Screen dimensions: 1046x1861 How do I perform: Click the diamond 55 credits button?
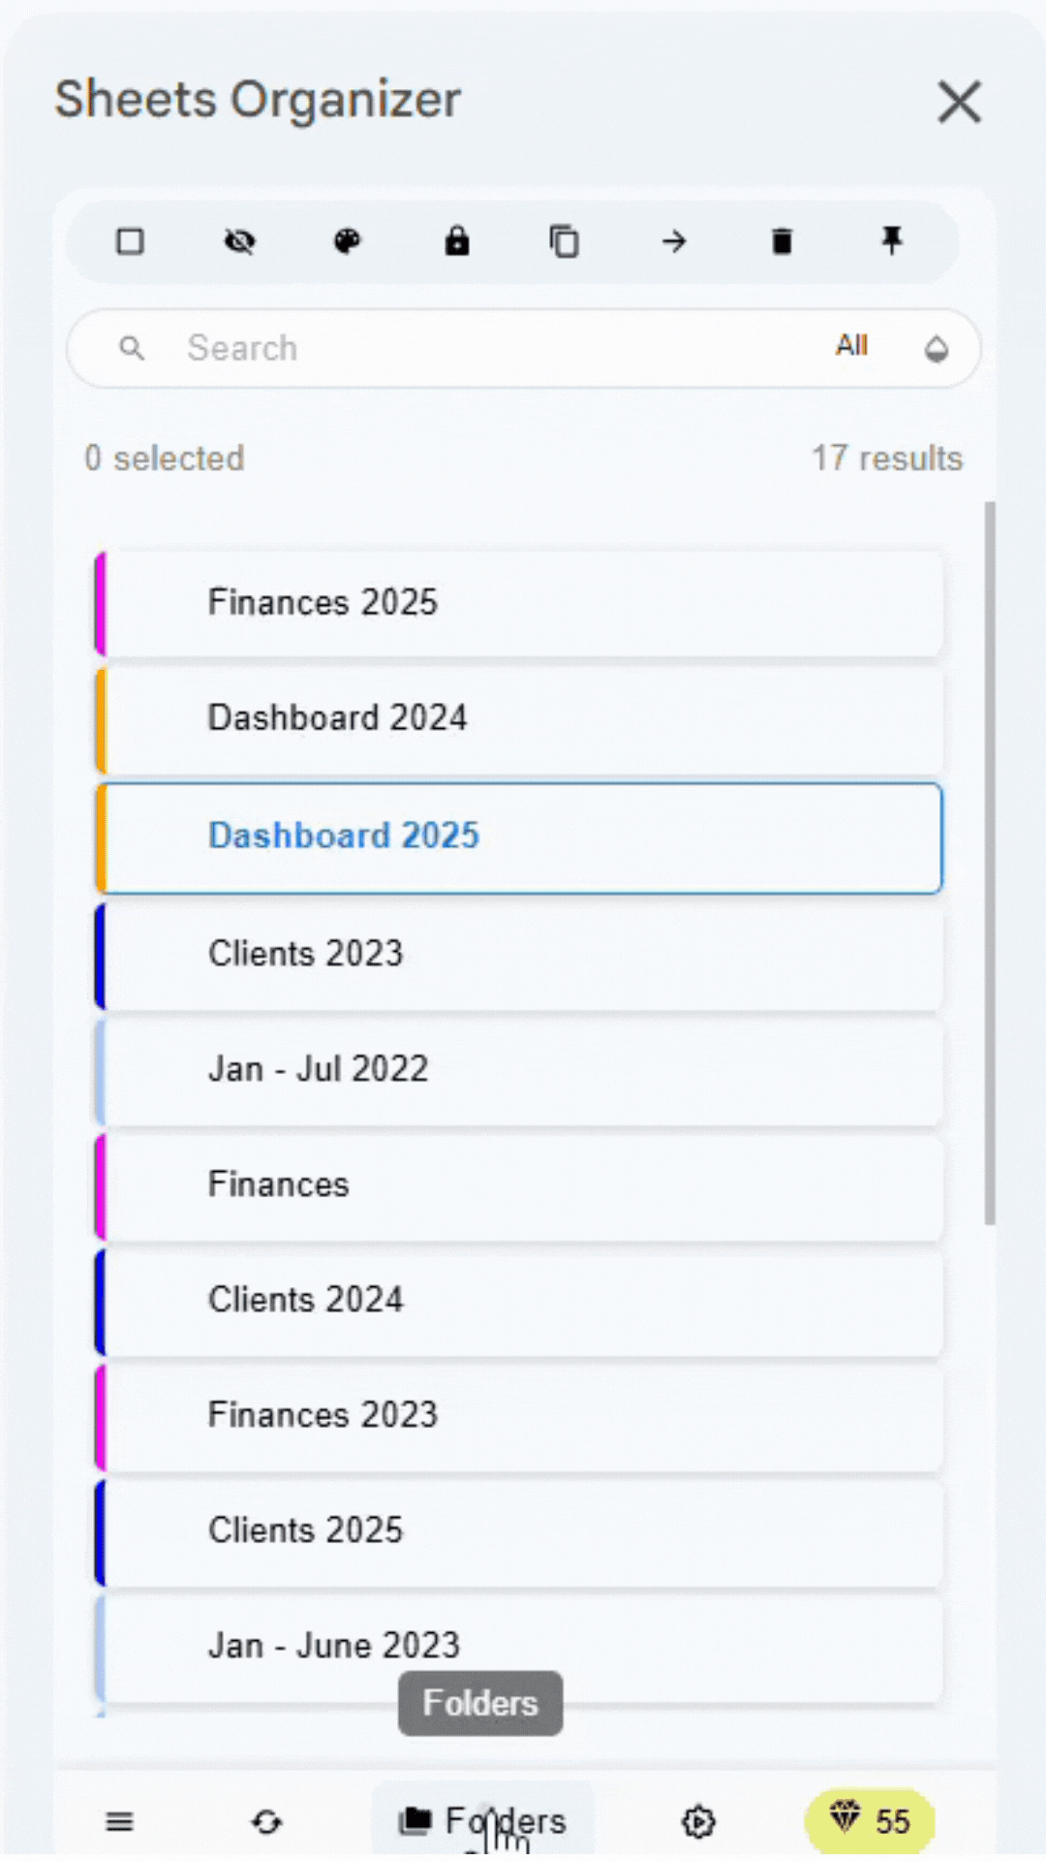click(870, 1822)
